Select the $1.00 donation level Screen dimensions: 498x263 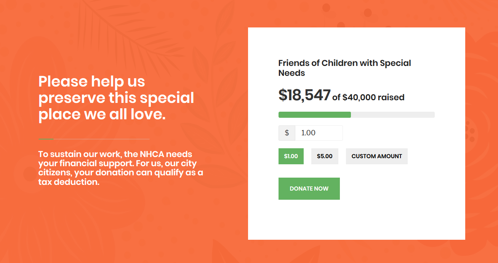291,156
